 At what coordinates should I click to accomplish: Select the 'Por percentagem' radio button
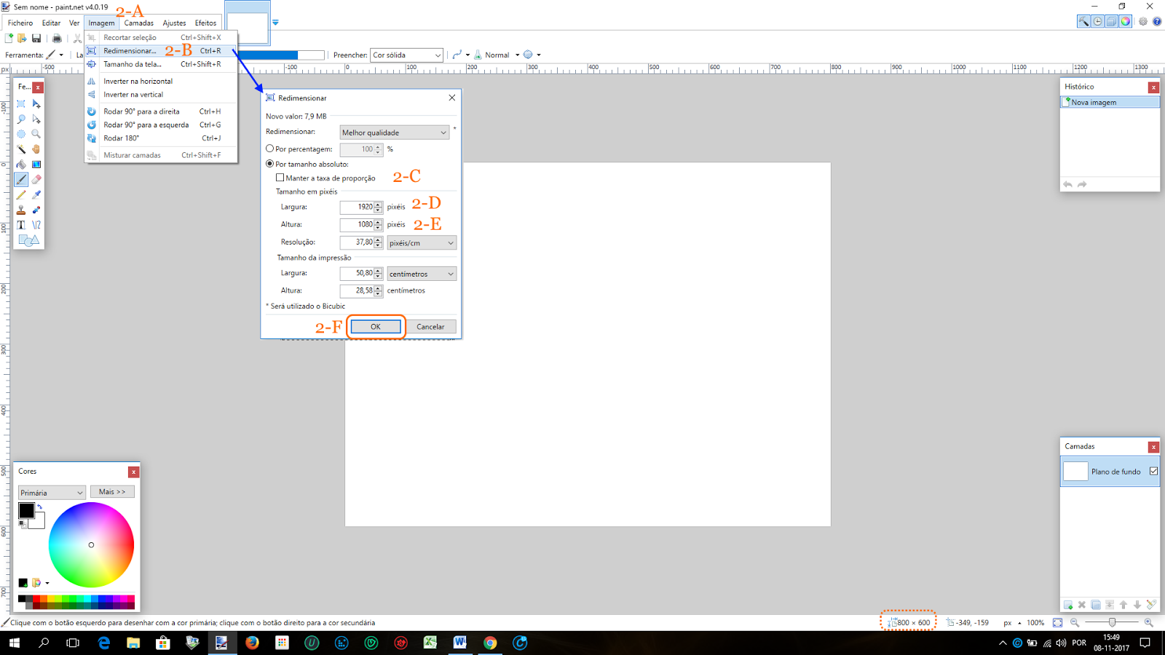(270, 148)
